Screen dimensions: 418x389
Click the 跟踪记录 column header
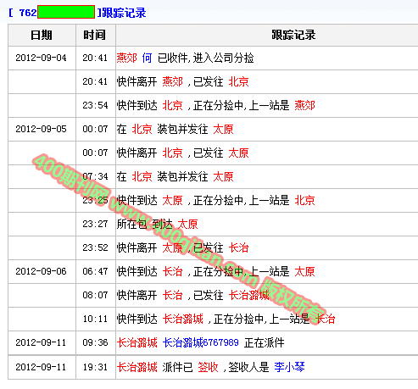pyautogui.click(x=294, y=36)
